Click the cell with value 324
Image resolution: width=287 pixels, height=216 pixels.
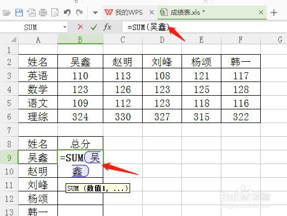click(x=80, y=116)
